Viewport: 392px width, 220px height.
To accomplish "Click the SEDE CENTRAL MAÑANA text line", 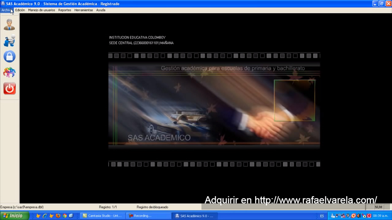I will pos(141,43).
